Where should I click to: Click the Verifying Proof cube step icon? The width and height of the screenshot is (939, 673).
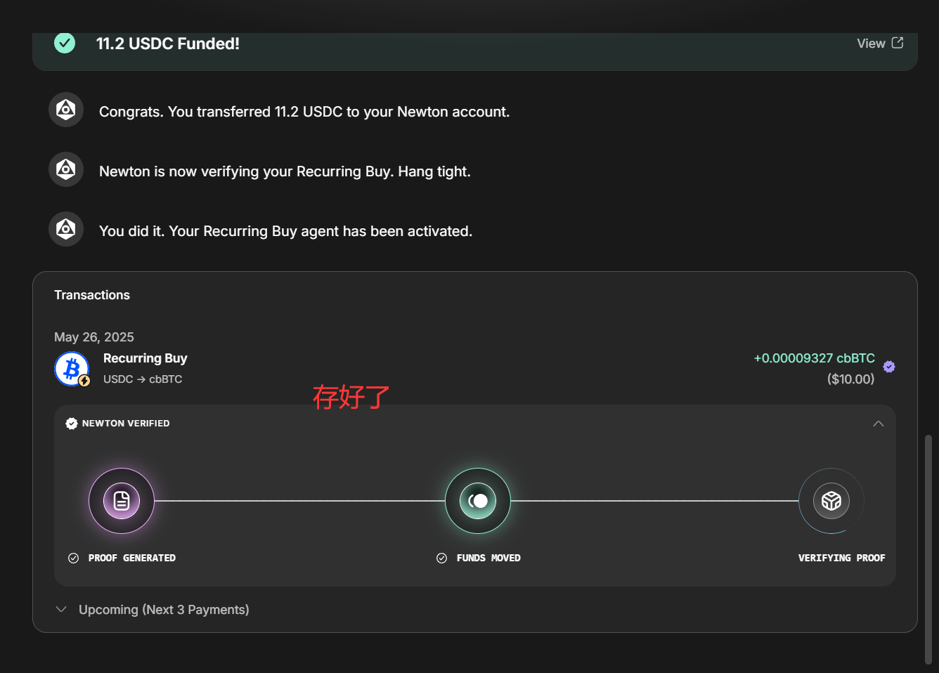(831, 501)
